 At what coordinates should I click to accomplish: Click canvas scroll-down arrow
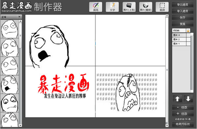coord(167,125)
